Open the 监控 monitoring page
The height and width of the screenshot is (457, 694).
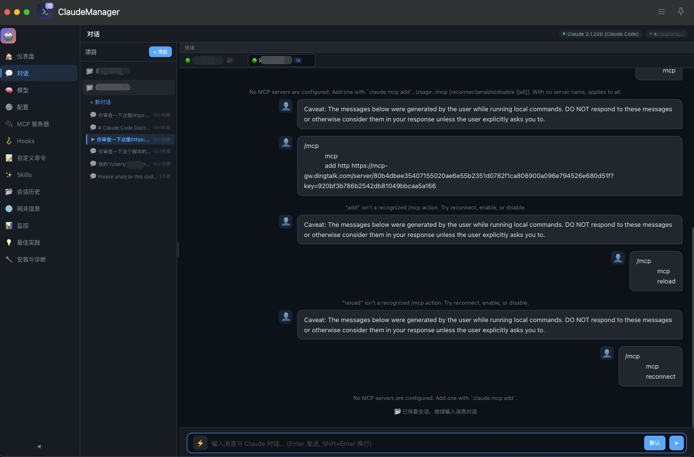[39, 226]
